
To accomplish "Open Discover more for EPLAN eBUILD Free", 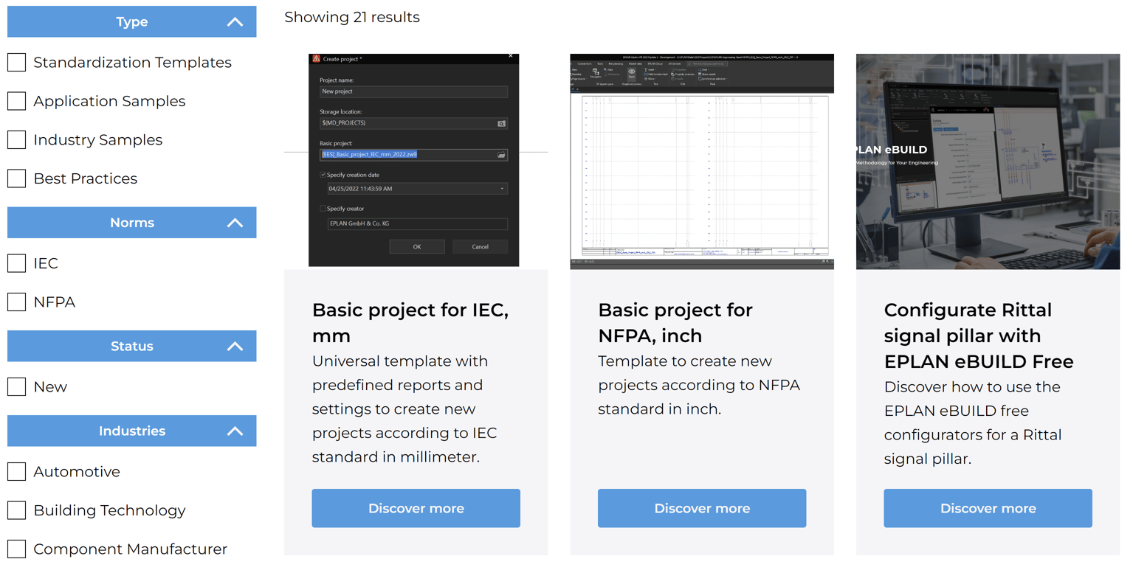I will tap(988, 508).
